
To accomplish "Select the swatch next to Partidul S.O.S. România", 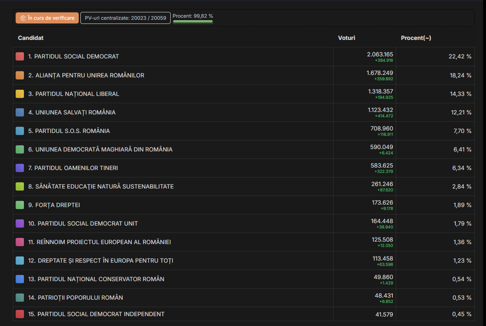I will pyautogui.click(x=20, y=131).
